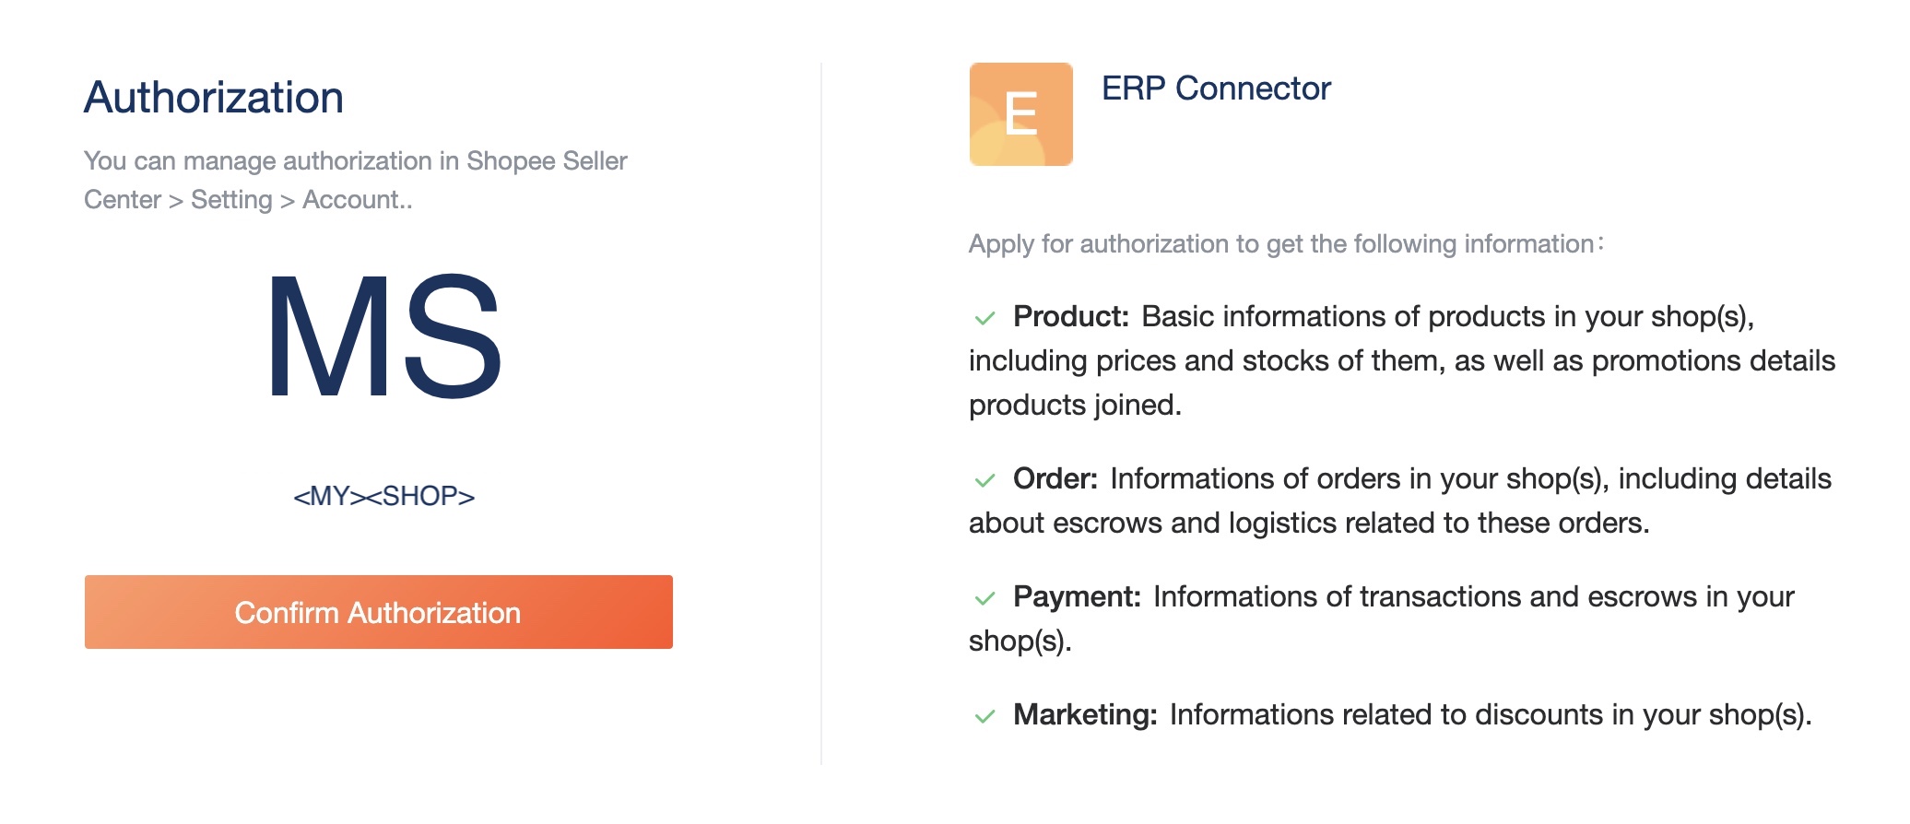1910x824 pixels.
Task: Click the bold Payment permission label
Action: point(1077,596)
